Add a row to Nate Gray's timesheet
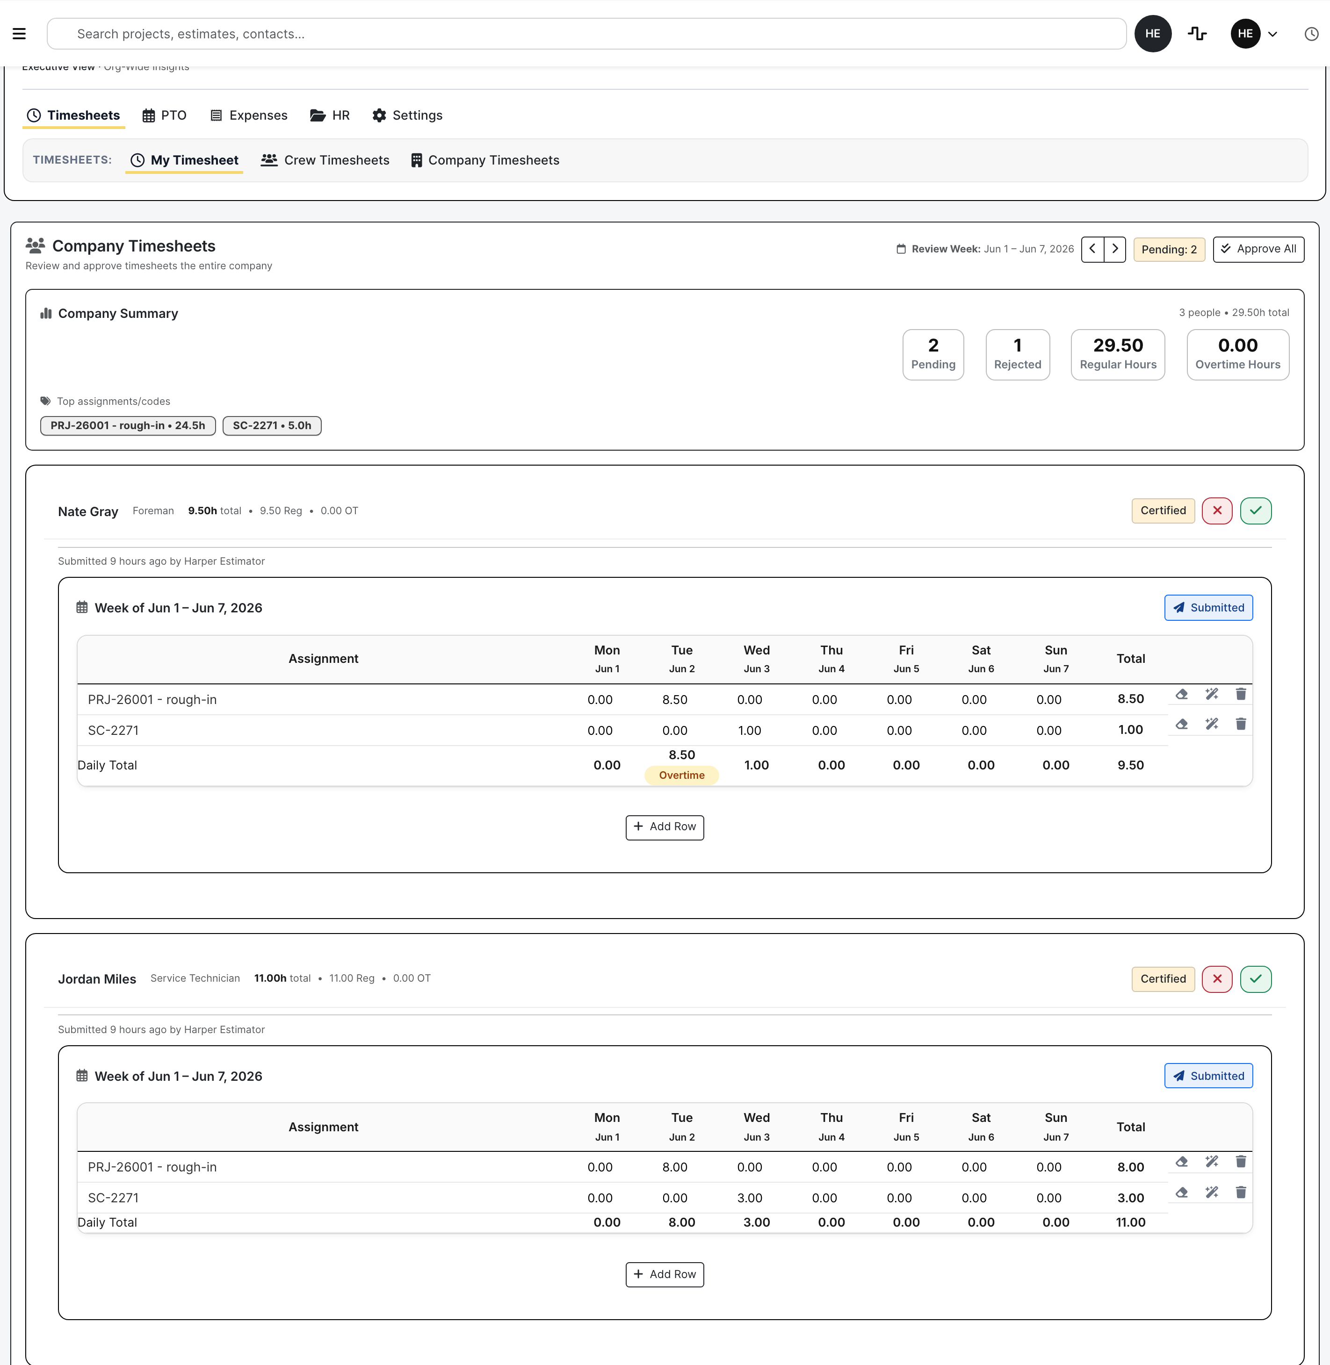 pos(665,827)
